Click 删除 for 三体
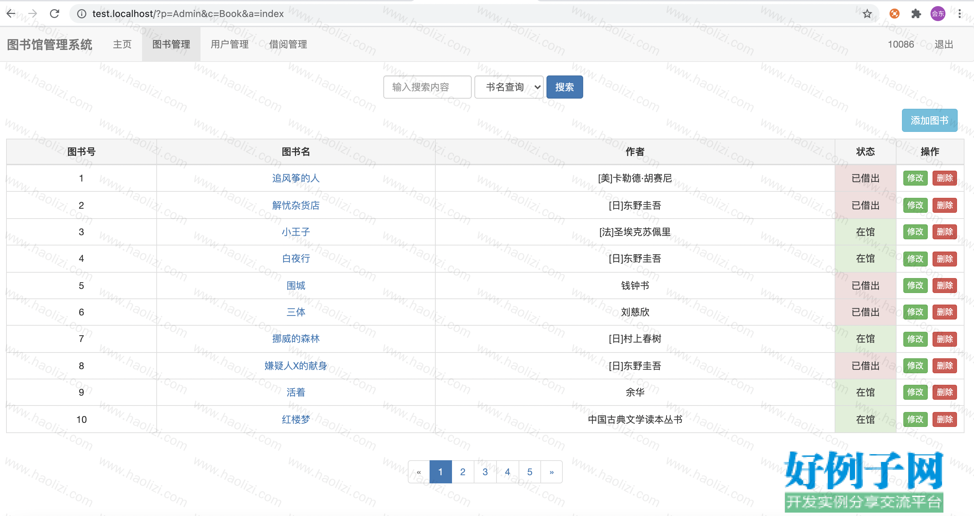 [944, 312]
